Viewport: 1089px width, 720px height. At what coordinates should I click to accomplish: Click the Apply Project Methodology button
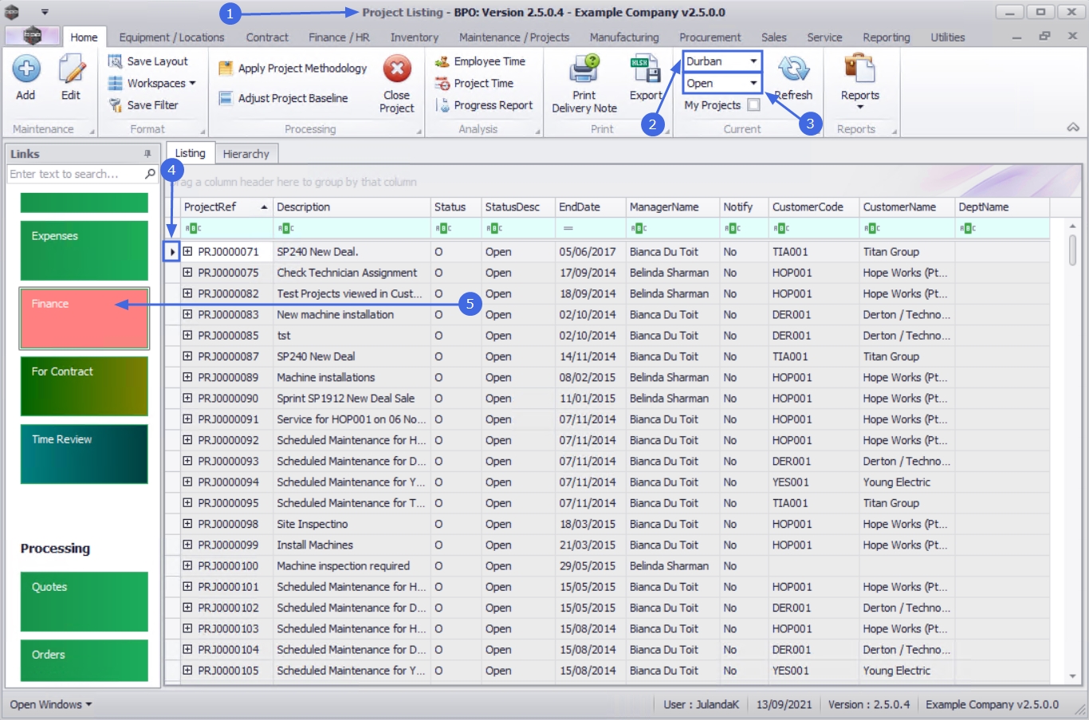pos(293,69)
